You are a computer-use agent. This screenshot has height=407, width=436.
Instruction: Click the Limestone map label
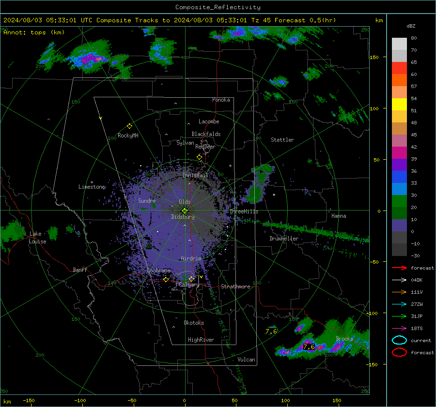[92, 187]
